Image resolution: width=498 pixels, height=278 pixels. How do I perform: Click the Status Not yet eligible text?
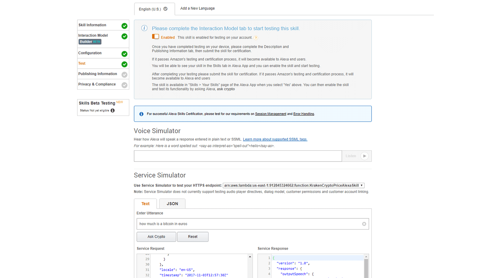click(x=94, y=111)
